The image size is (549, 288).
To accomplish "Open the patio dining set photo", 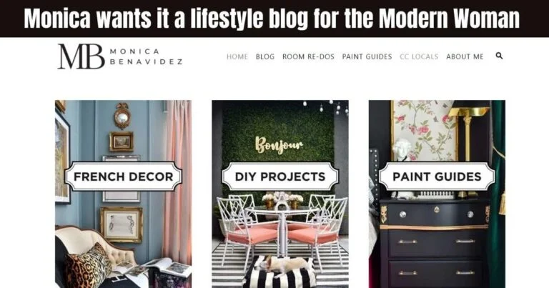I will pos(280,194).
